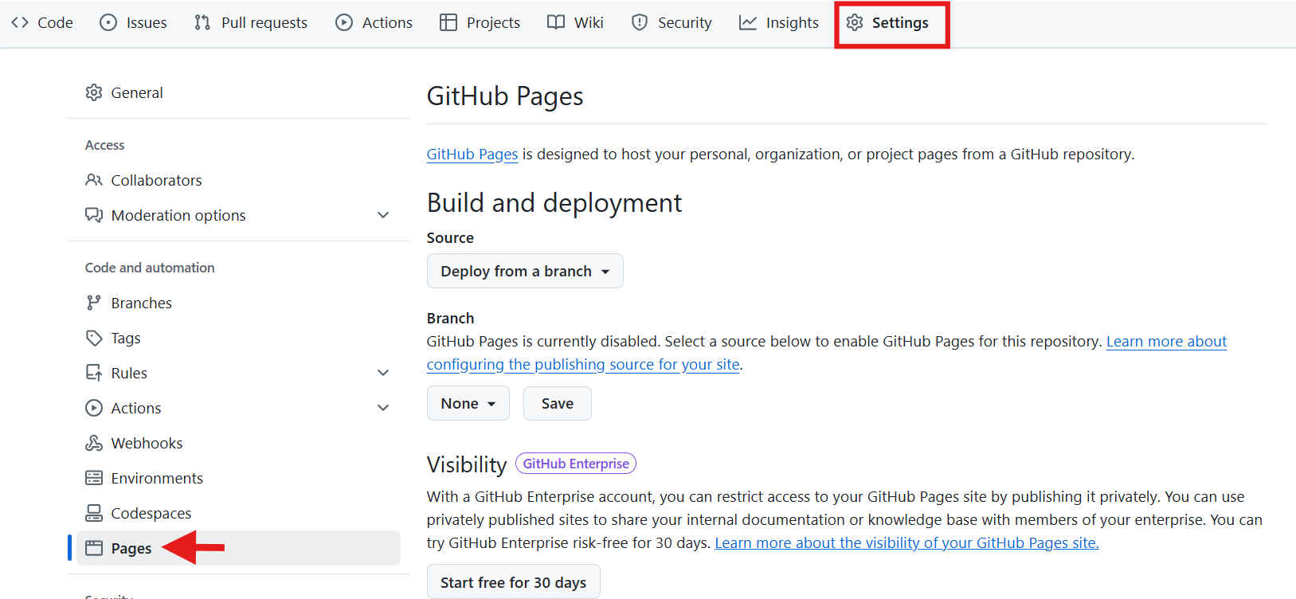Open the Pull requests tab
This screenshot has width=1296, height=599.
click(251, 22)
